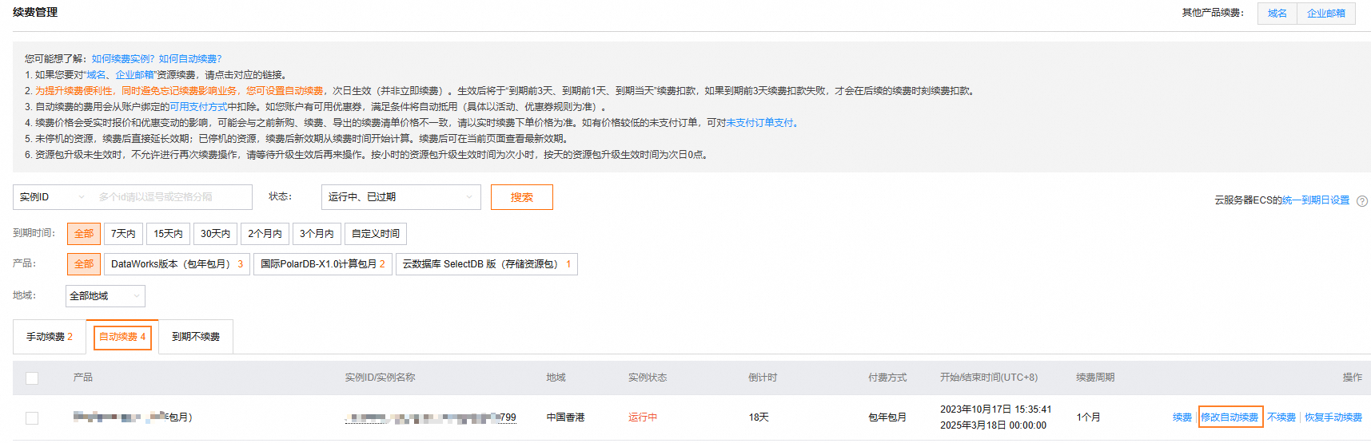The width and height of the screenshot is (1371, 443).
Task: Click the 倒计时 column header
Action: click(x=763, y=378)
